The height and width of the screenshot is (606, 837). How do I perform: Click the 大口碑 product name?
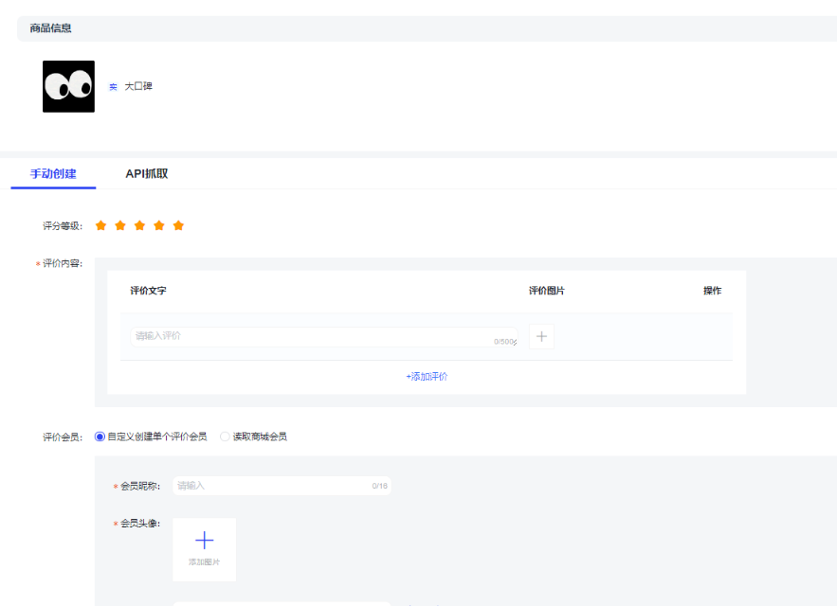click(x=138, y=86)
